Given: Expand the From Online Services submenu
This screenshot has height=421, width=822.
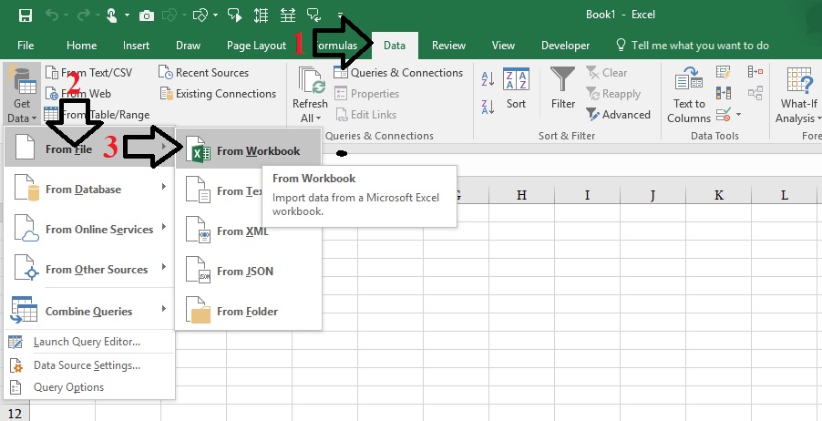Looking at the screenshot, I should click(89, 229).
